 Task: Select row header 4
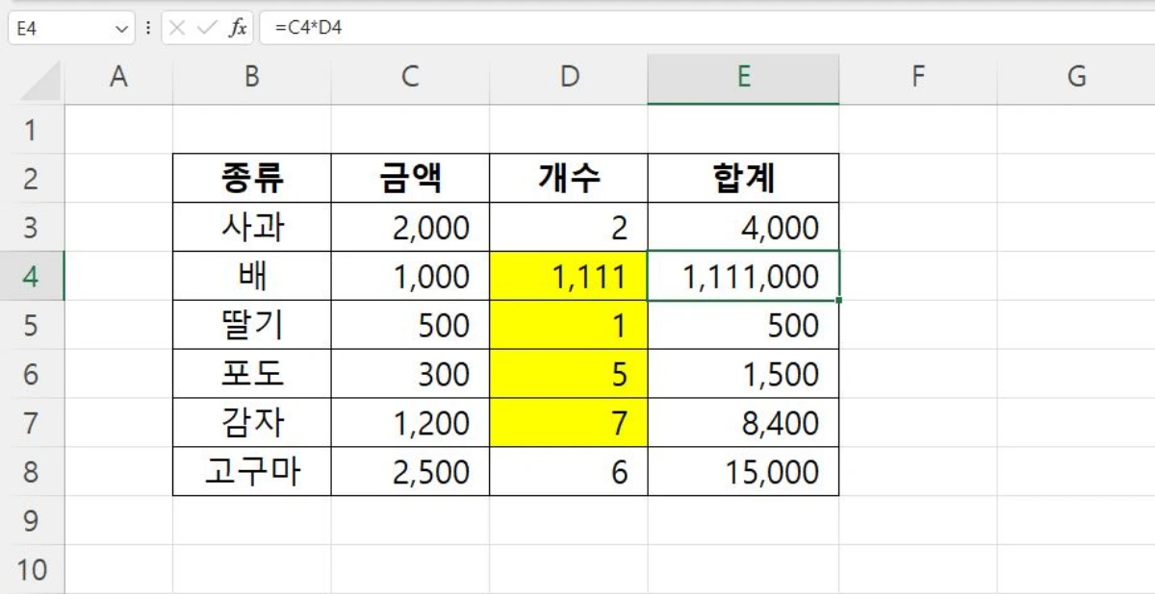(32, 276)
